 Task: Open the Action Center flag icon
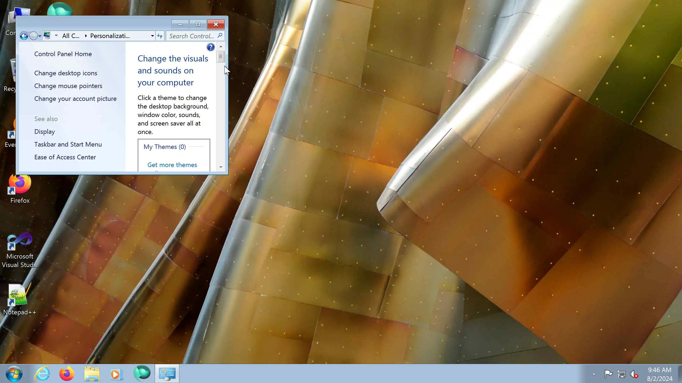[608, 374]
